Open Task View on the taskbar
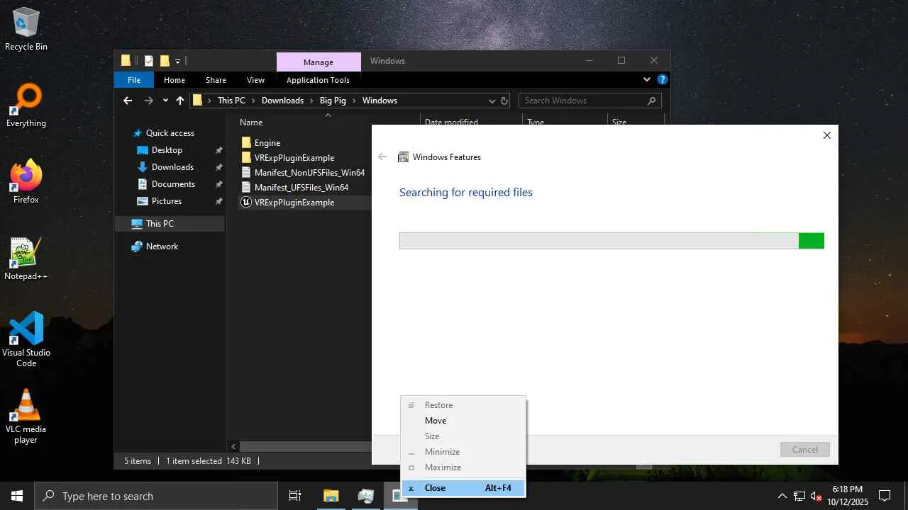The image size is (908, 510). tap(295, 496)
